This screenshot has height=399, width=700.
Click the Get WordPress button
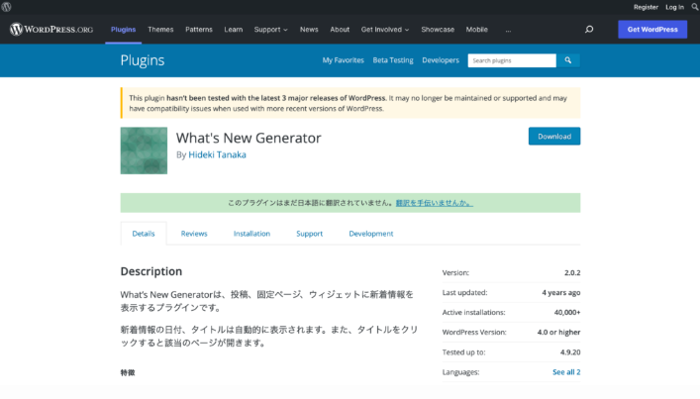(x=652, y=30)
